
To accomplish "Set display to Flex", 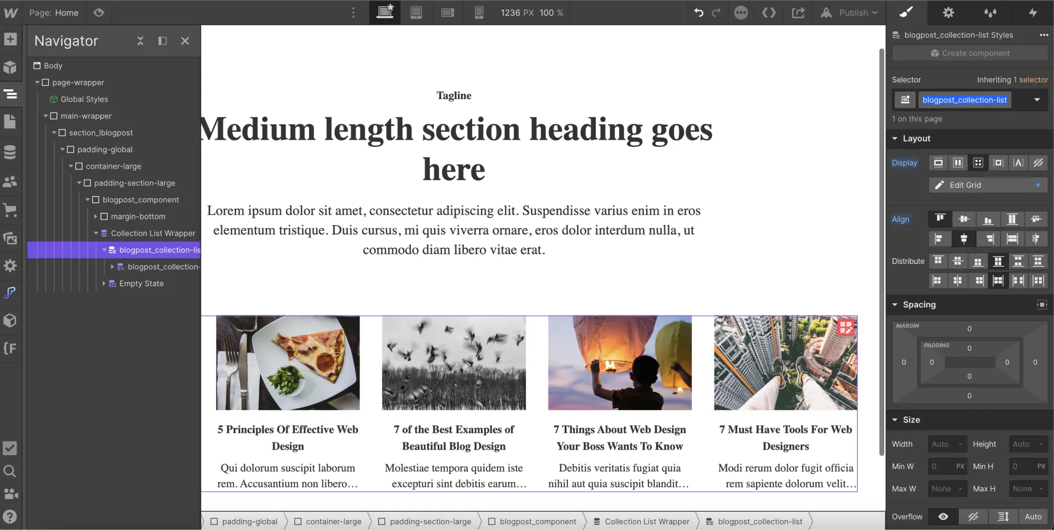I will [958, 163].
